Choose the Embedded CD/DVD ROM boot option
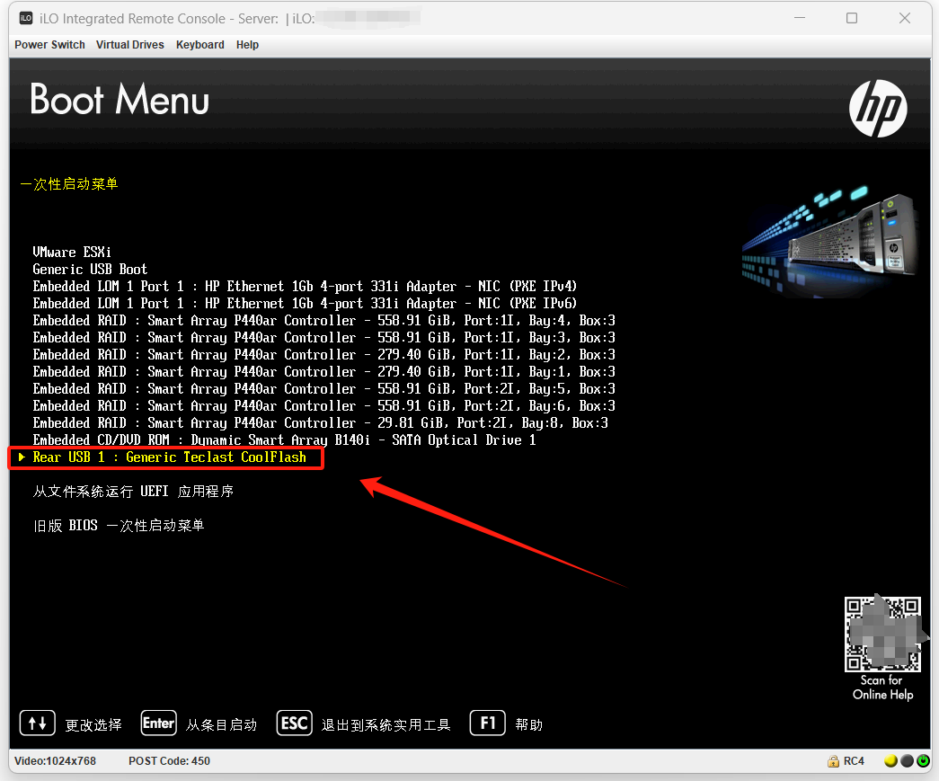Image resolution: width=939 pixels, height=781 pixels. pyautogui.click(x=284, y=440)
